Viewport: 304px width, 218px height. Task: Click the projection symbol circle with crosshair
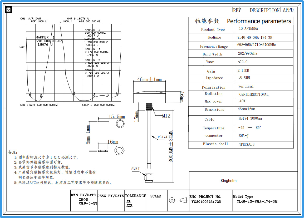coord(172,200)
